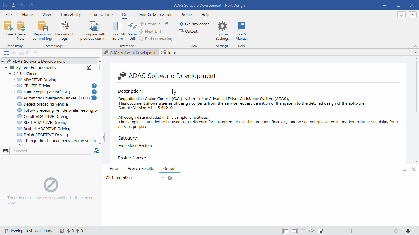Switch to the Team Collaboration tab

click(x=154, y=14)
